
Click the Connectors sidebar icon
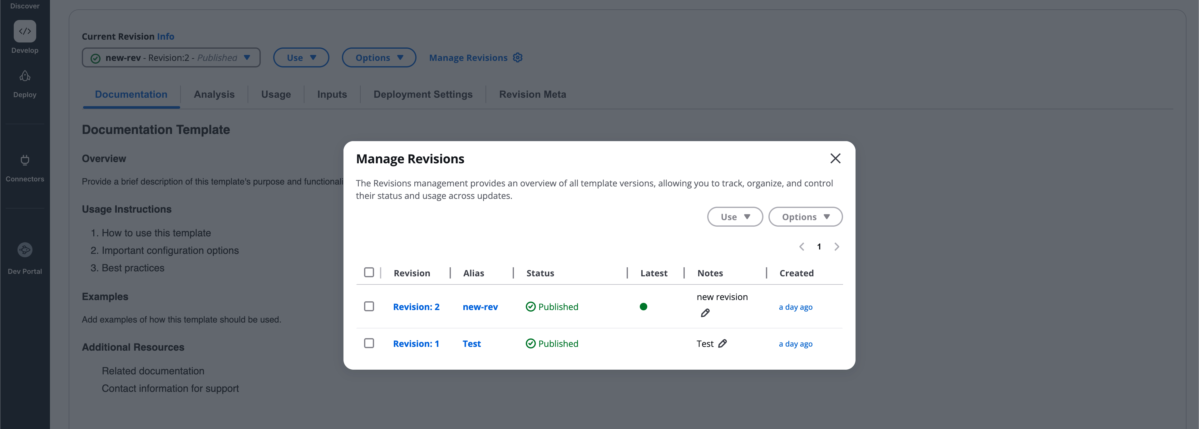(x=24, y=160)
